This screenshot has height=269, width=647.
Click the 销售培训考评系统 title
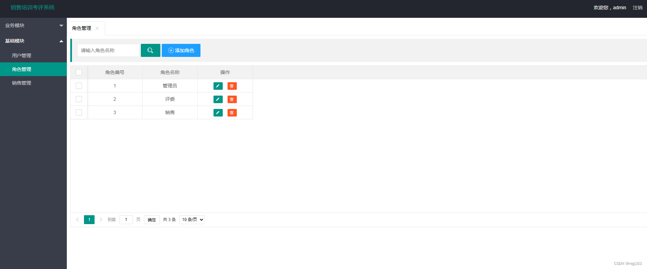(33, 7)
